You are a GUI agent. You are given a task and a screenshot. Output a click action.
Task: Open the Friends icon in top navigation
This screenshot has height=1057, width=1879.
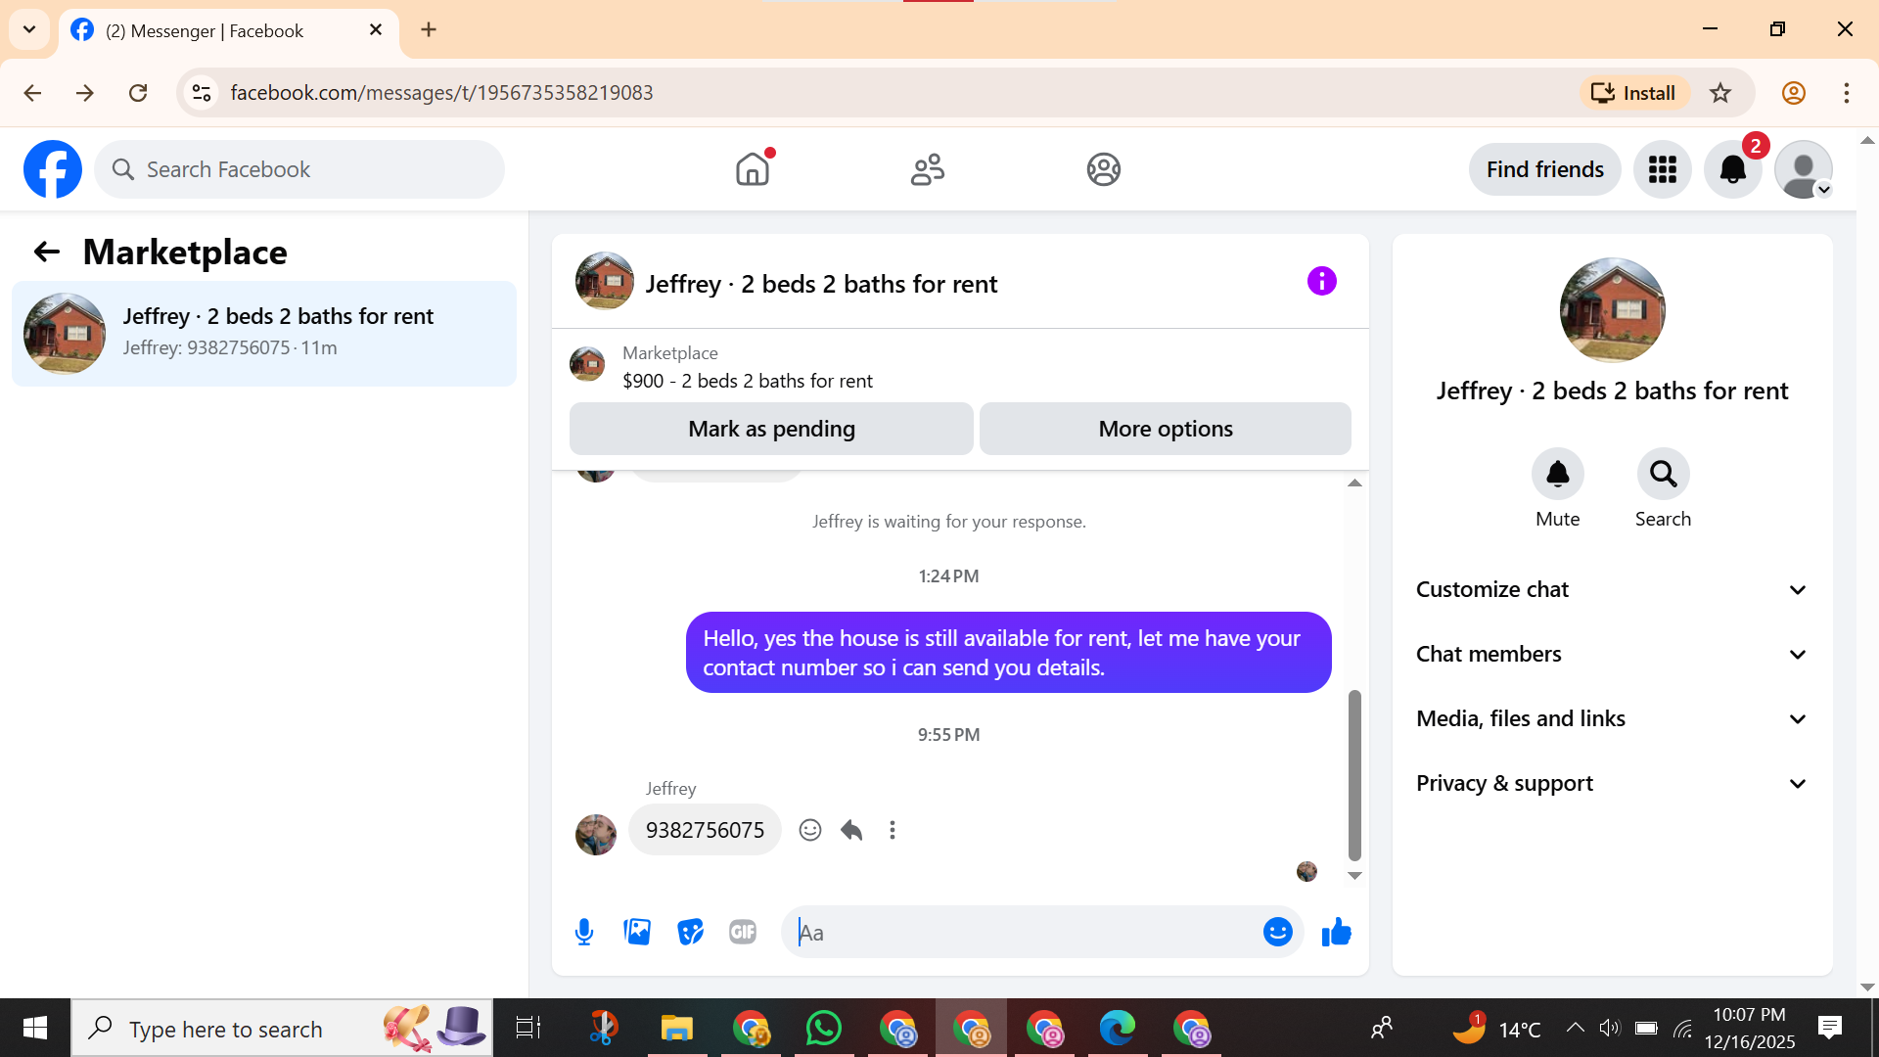[x=928, y=169]
